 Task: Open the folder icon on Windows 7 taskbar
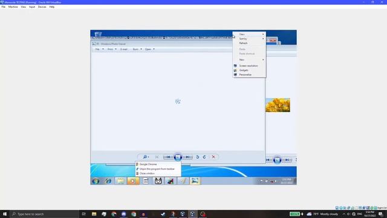click(x=120, y=181)
